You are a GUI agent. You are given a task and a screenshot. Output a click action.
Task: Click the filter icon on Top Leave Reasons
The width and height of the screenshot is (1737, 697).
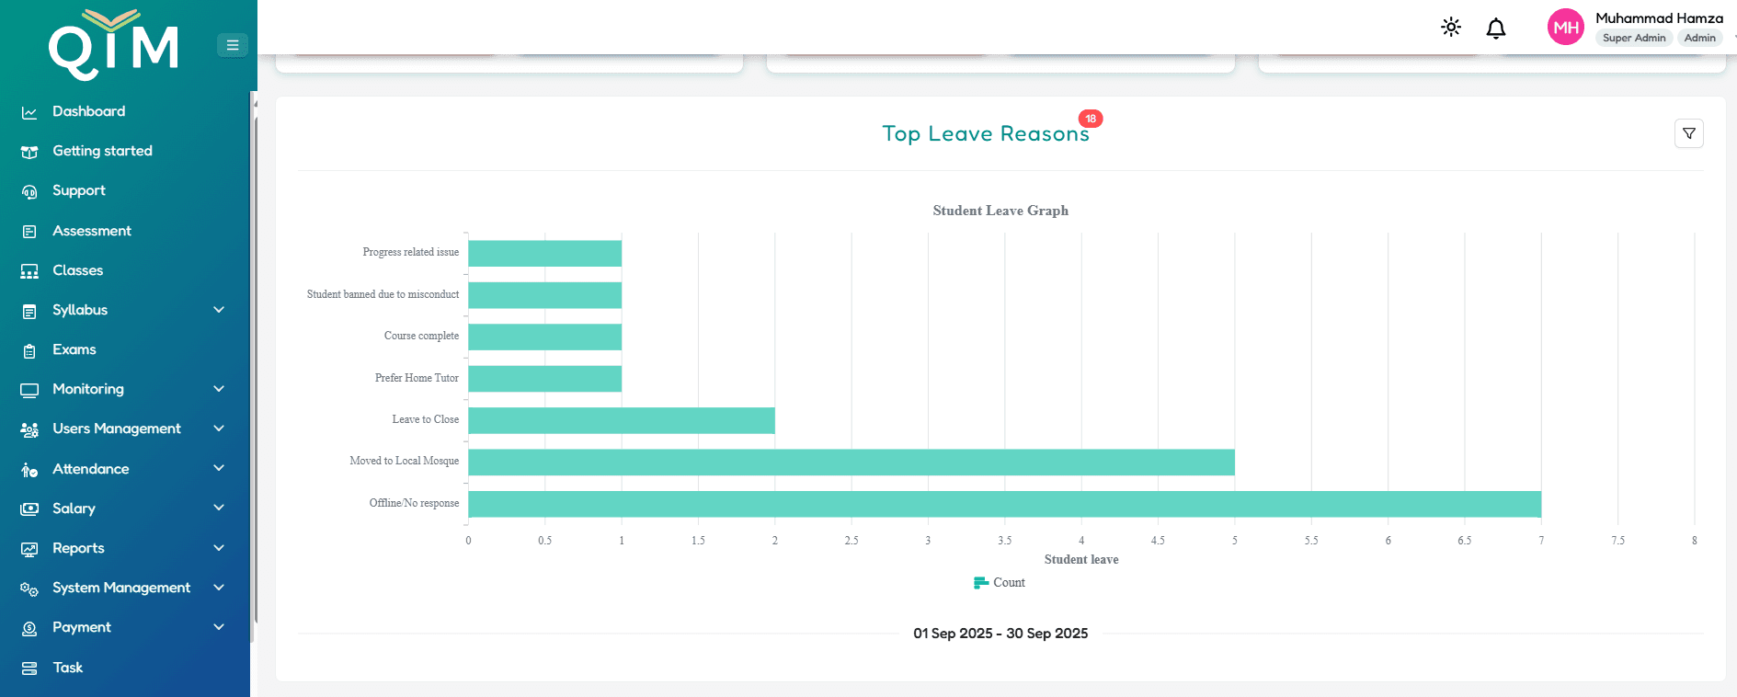point(1688,134)
